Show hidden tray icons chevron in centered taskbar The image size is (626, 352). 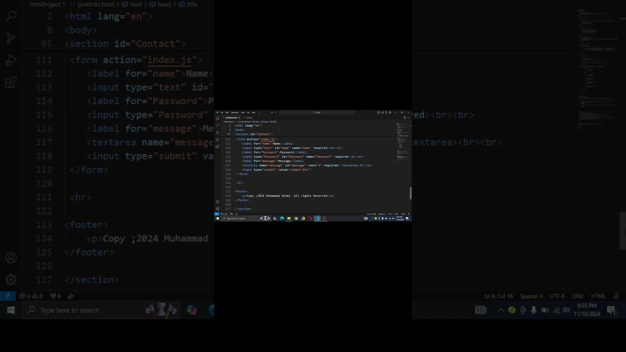[x=372, y=219]
